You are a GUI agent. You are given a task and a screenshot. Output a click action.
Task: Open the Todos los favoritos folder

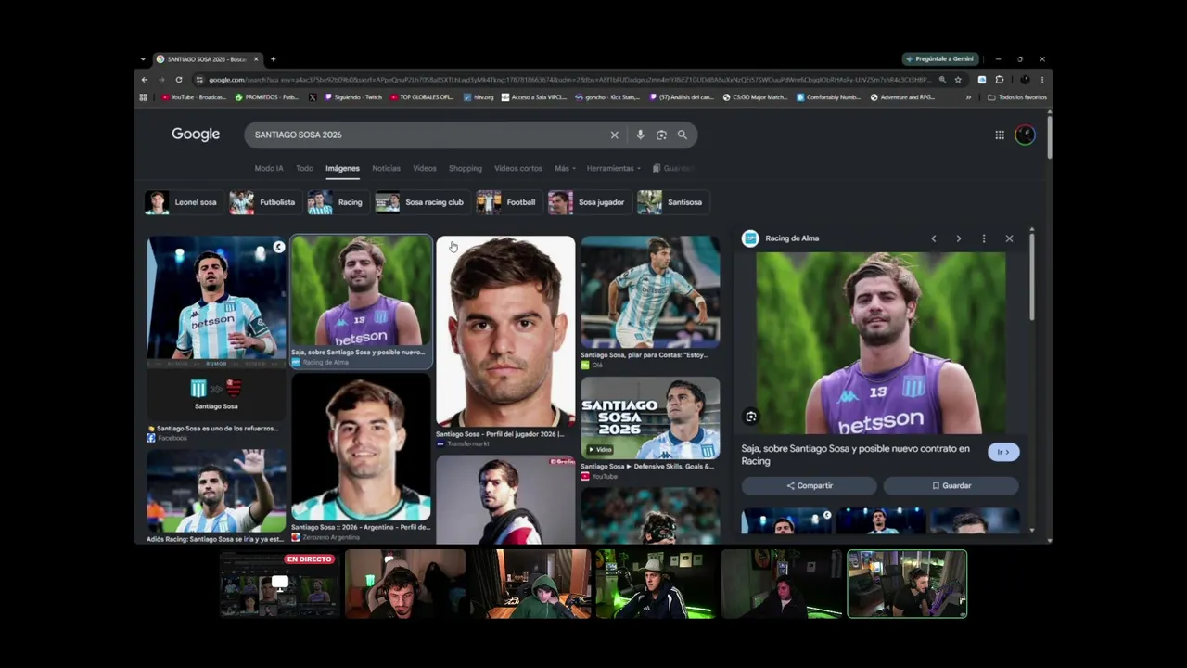[x=1017, y=97]
